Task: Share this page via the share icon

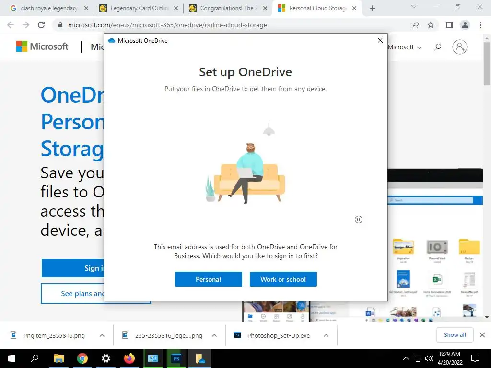Action: coord(415,25)
